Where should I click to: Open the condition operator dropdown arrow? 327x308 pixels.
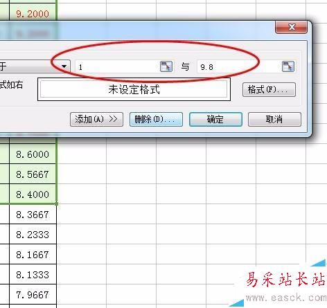pos(64,66)
